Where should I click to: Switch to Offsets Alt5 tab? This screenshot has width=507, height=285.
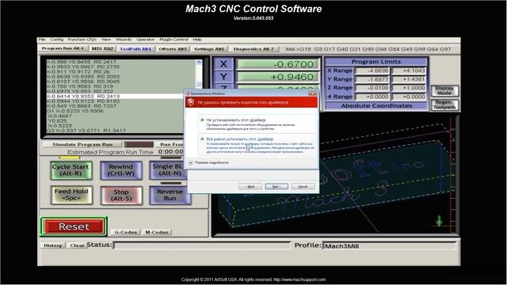click(173, 49)
